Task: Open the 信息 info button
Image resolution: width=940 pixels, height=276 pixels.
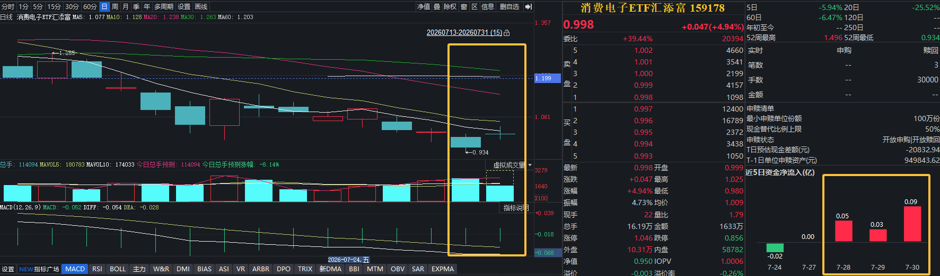Action: point(488,7)
